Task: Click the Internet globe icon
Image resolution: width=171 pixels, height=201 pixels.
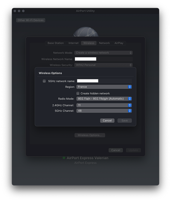Action: (x=86, y=32)
